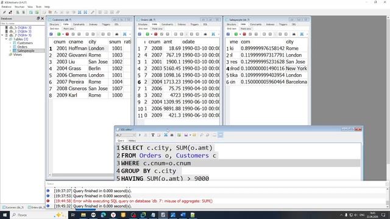Open the Help menu
Viewport: 390px width, 219px height.
pos(47,7)
